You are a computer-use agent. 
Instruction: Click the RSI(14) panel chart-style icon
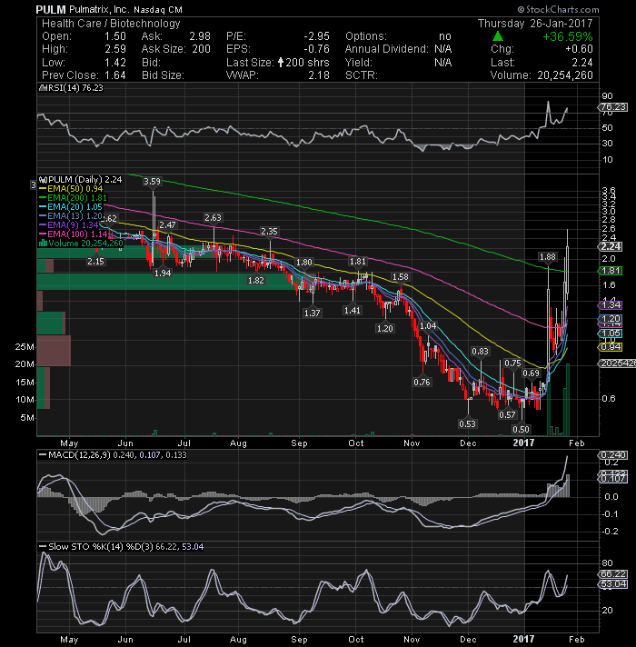pos(43,88)
